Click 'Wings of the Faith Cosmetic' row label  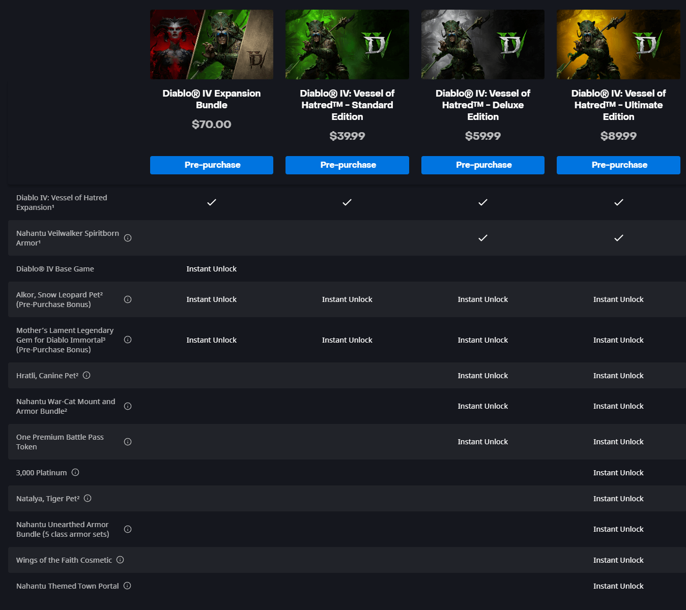(x=64, y=560)
